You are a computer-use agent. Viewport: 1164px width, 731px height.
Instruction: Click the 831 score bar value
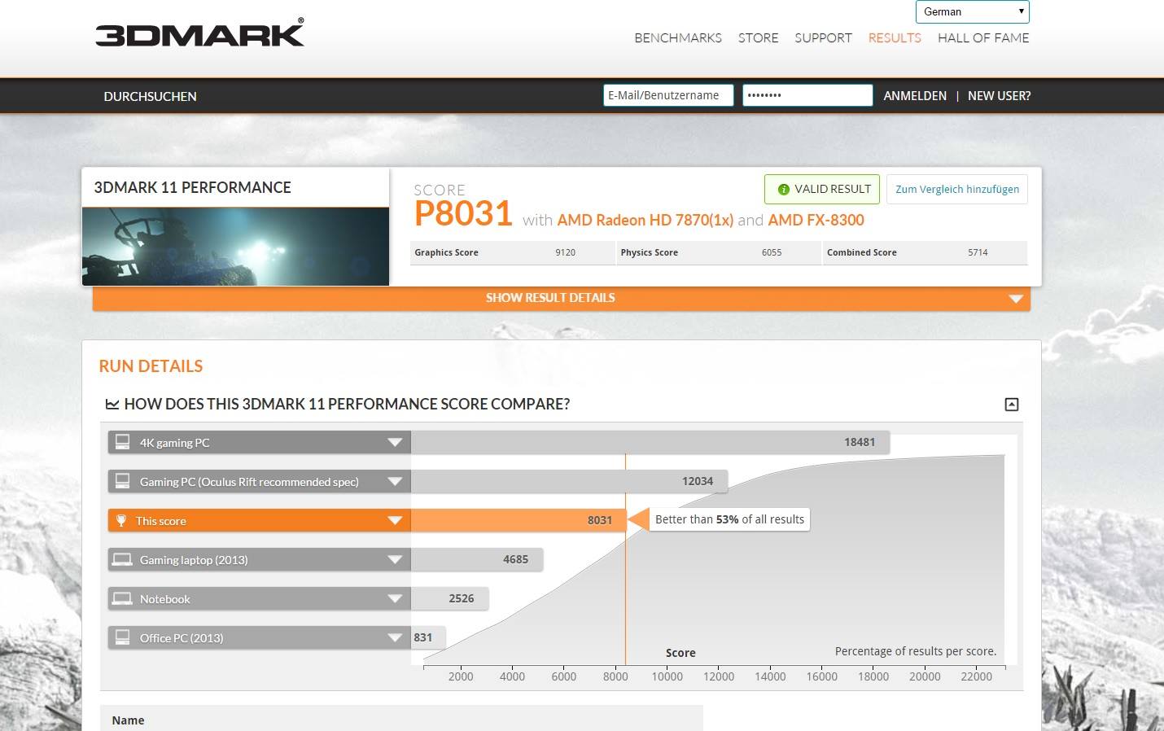tap(422, 637)
